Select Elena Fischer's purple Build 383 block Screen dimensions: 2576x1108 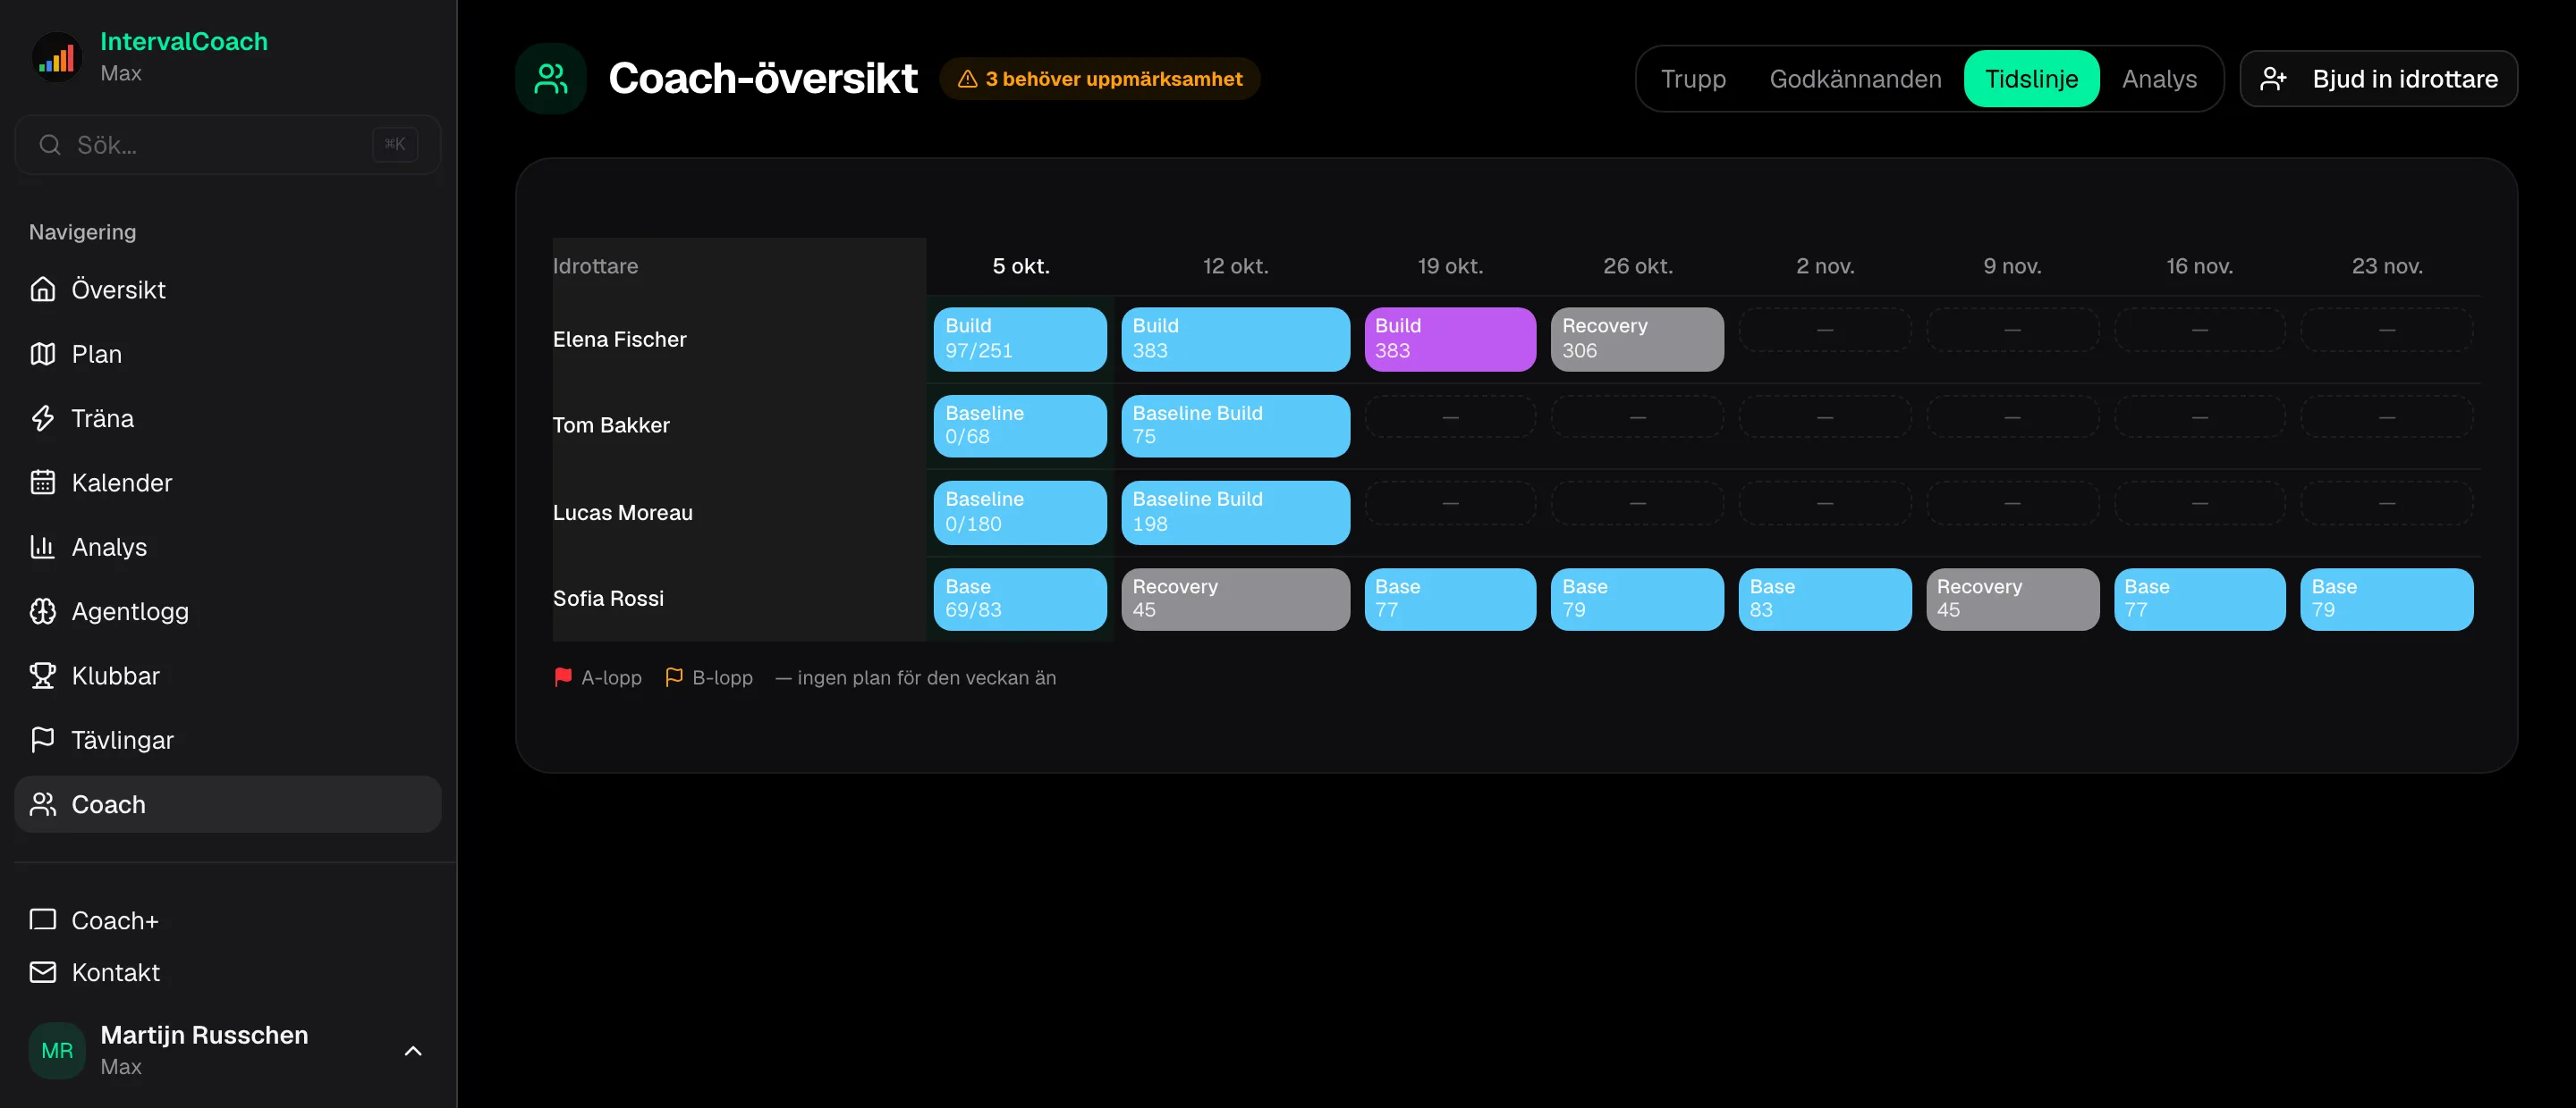(x=1450, y=339)
